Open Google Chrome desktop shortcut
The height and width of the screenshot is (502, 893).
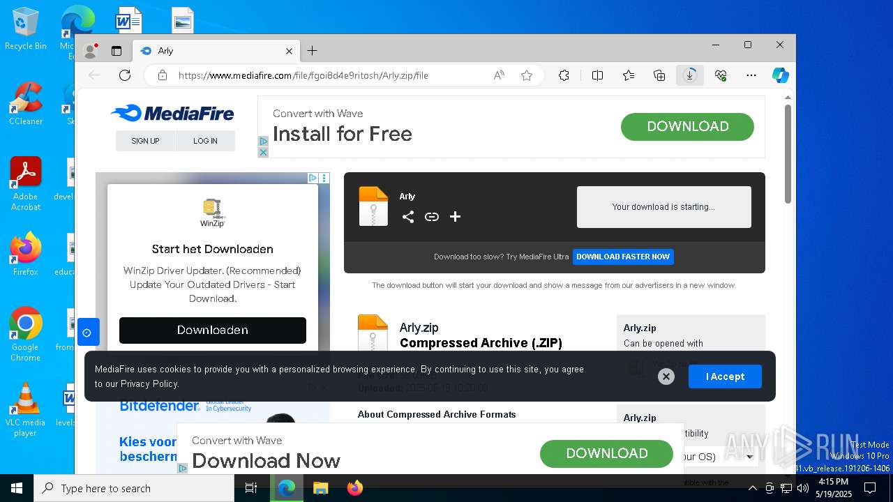tap(26, 334)
